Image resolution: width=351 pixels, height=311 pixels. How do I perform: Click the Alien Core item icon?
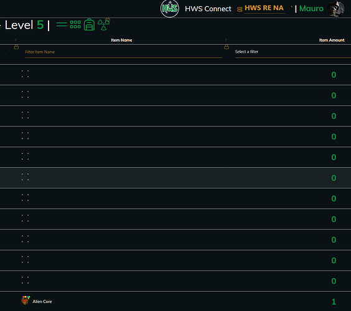(26, 300)
